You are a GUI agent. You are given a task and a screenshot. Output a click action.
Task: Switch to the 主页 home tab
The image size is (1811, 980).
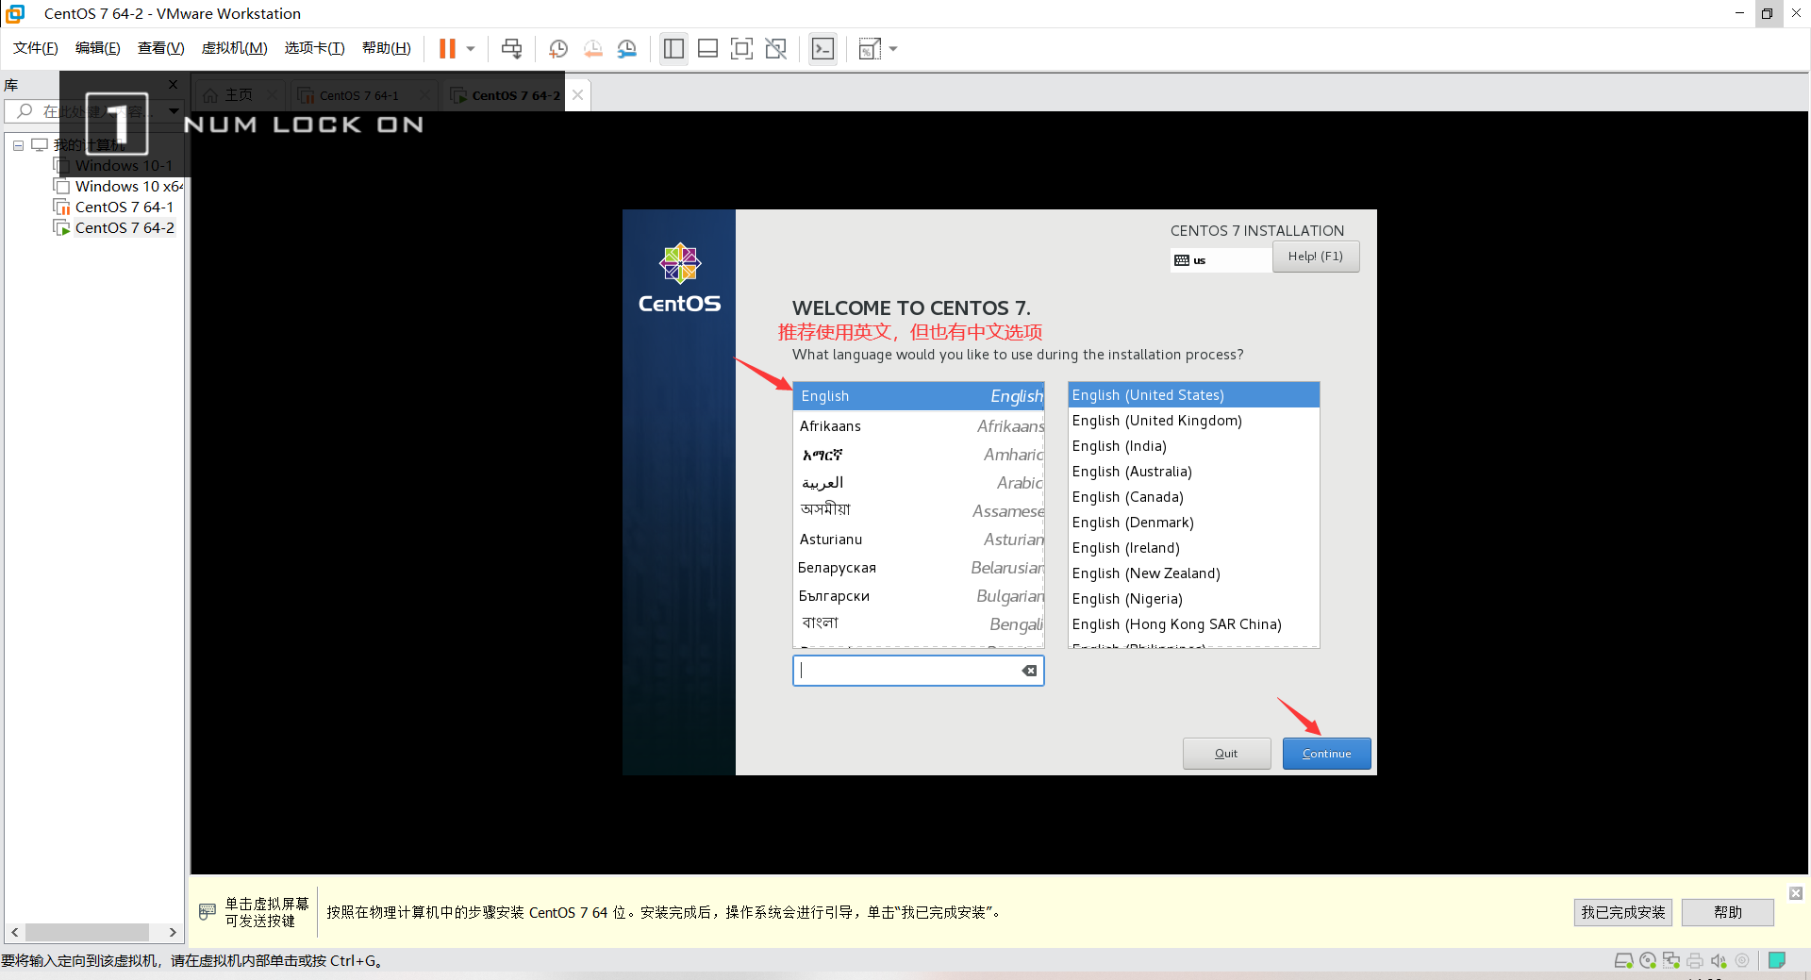click(x=239, y=95)
